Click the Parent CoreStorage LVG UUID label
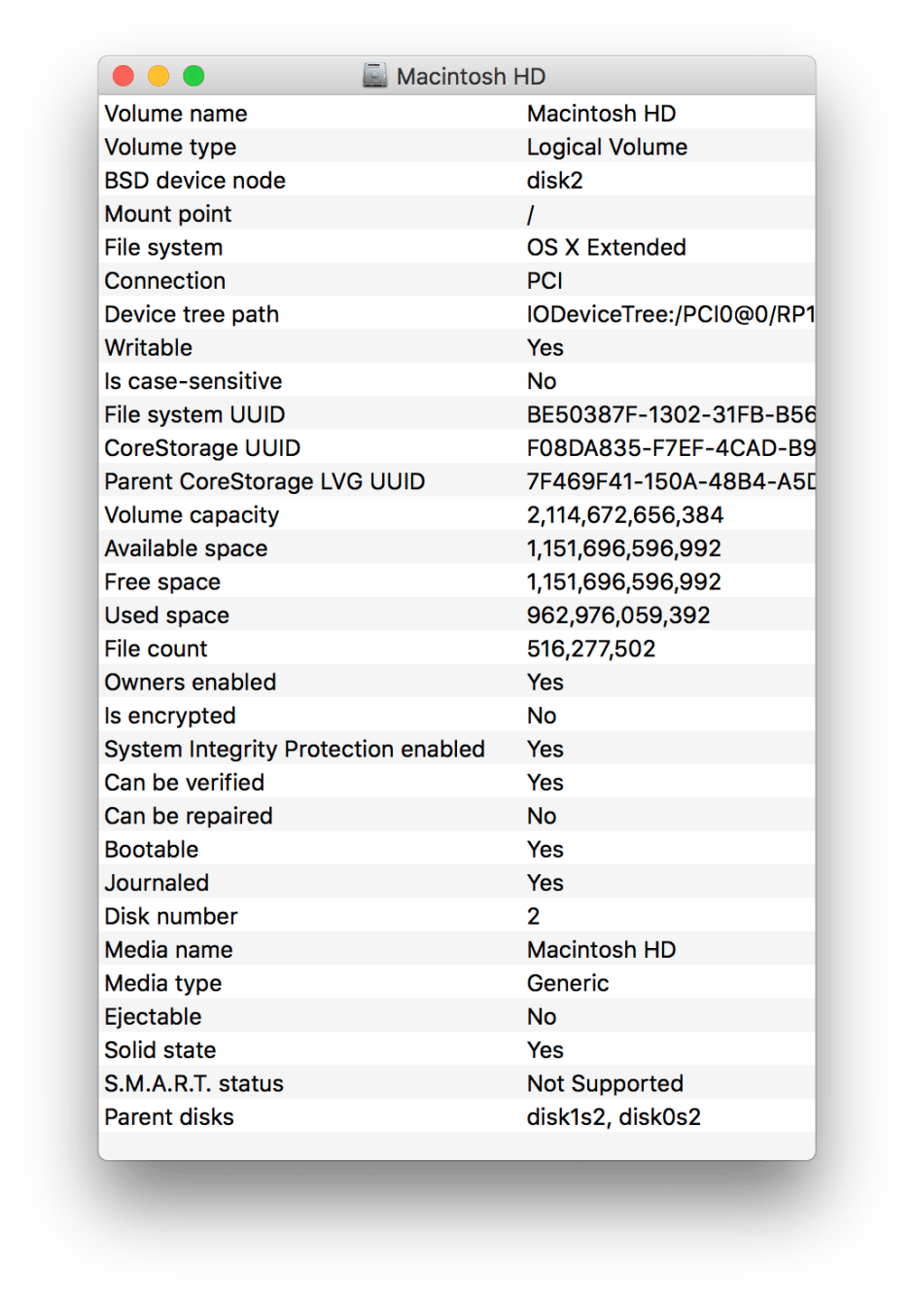 click(x=264, y=481)
